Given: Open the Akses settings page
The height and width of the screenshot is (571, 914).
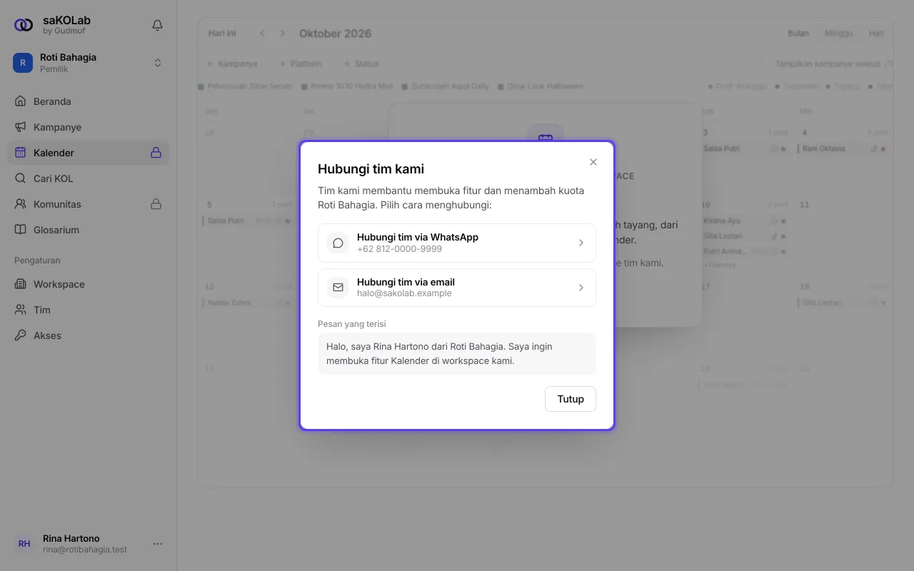Looking at the screenshot, I should pyautogui.click(x=89, y=335).
